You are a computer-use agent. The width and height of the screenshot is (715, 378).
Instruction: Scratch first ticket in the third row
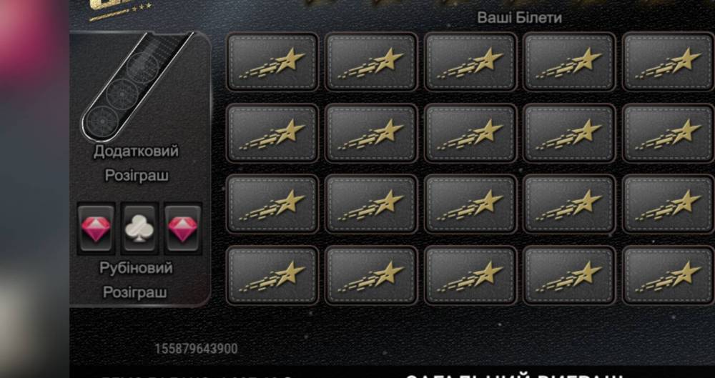[x=272, y=204]
